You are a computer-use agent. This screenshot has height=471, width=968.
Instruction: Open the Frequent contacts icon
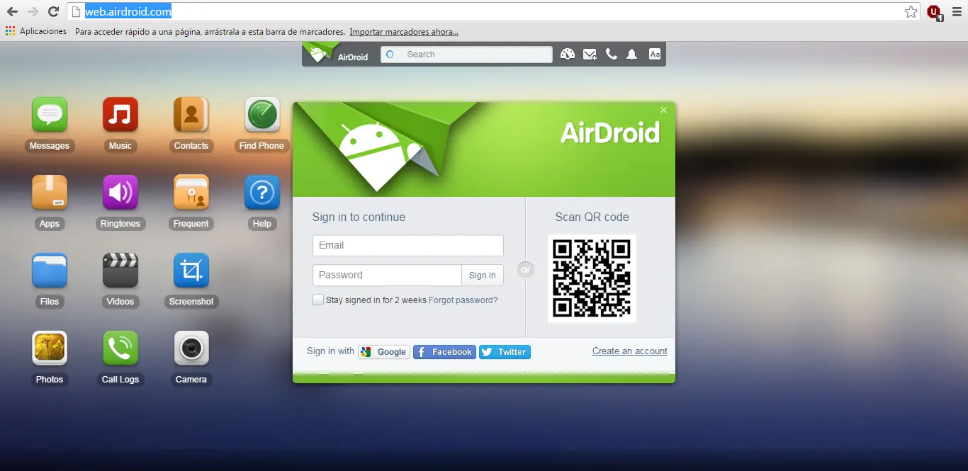(191, 193)
